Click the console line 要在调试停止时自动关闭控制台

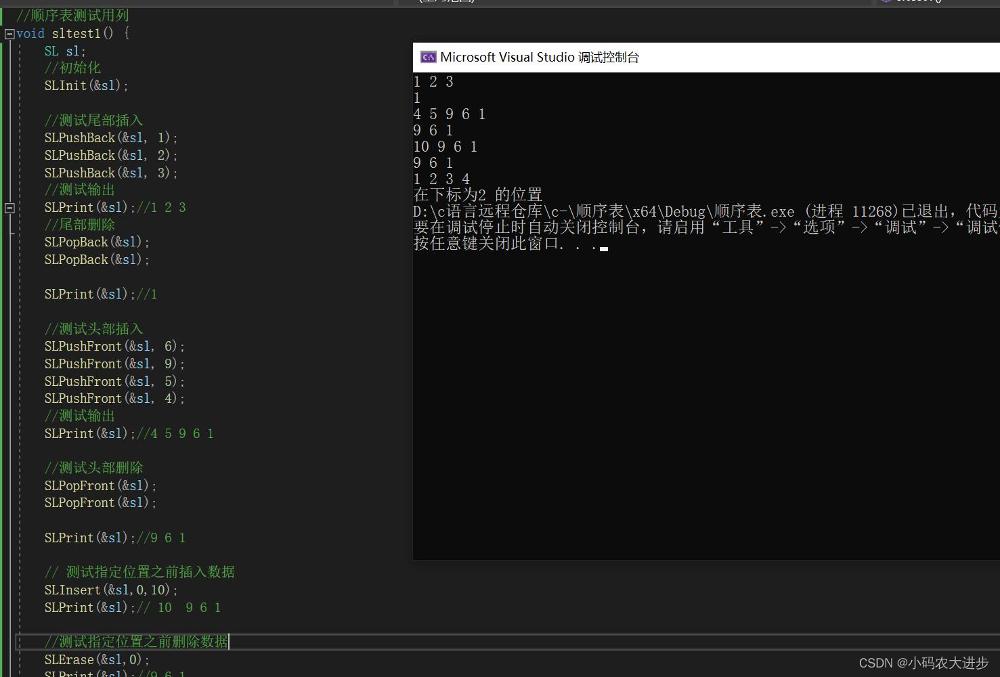[x=706, y=227]
